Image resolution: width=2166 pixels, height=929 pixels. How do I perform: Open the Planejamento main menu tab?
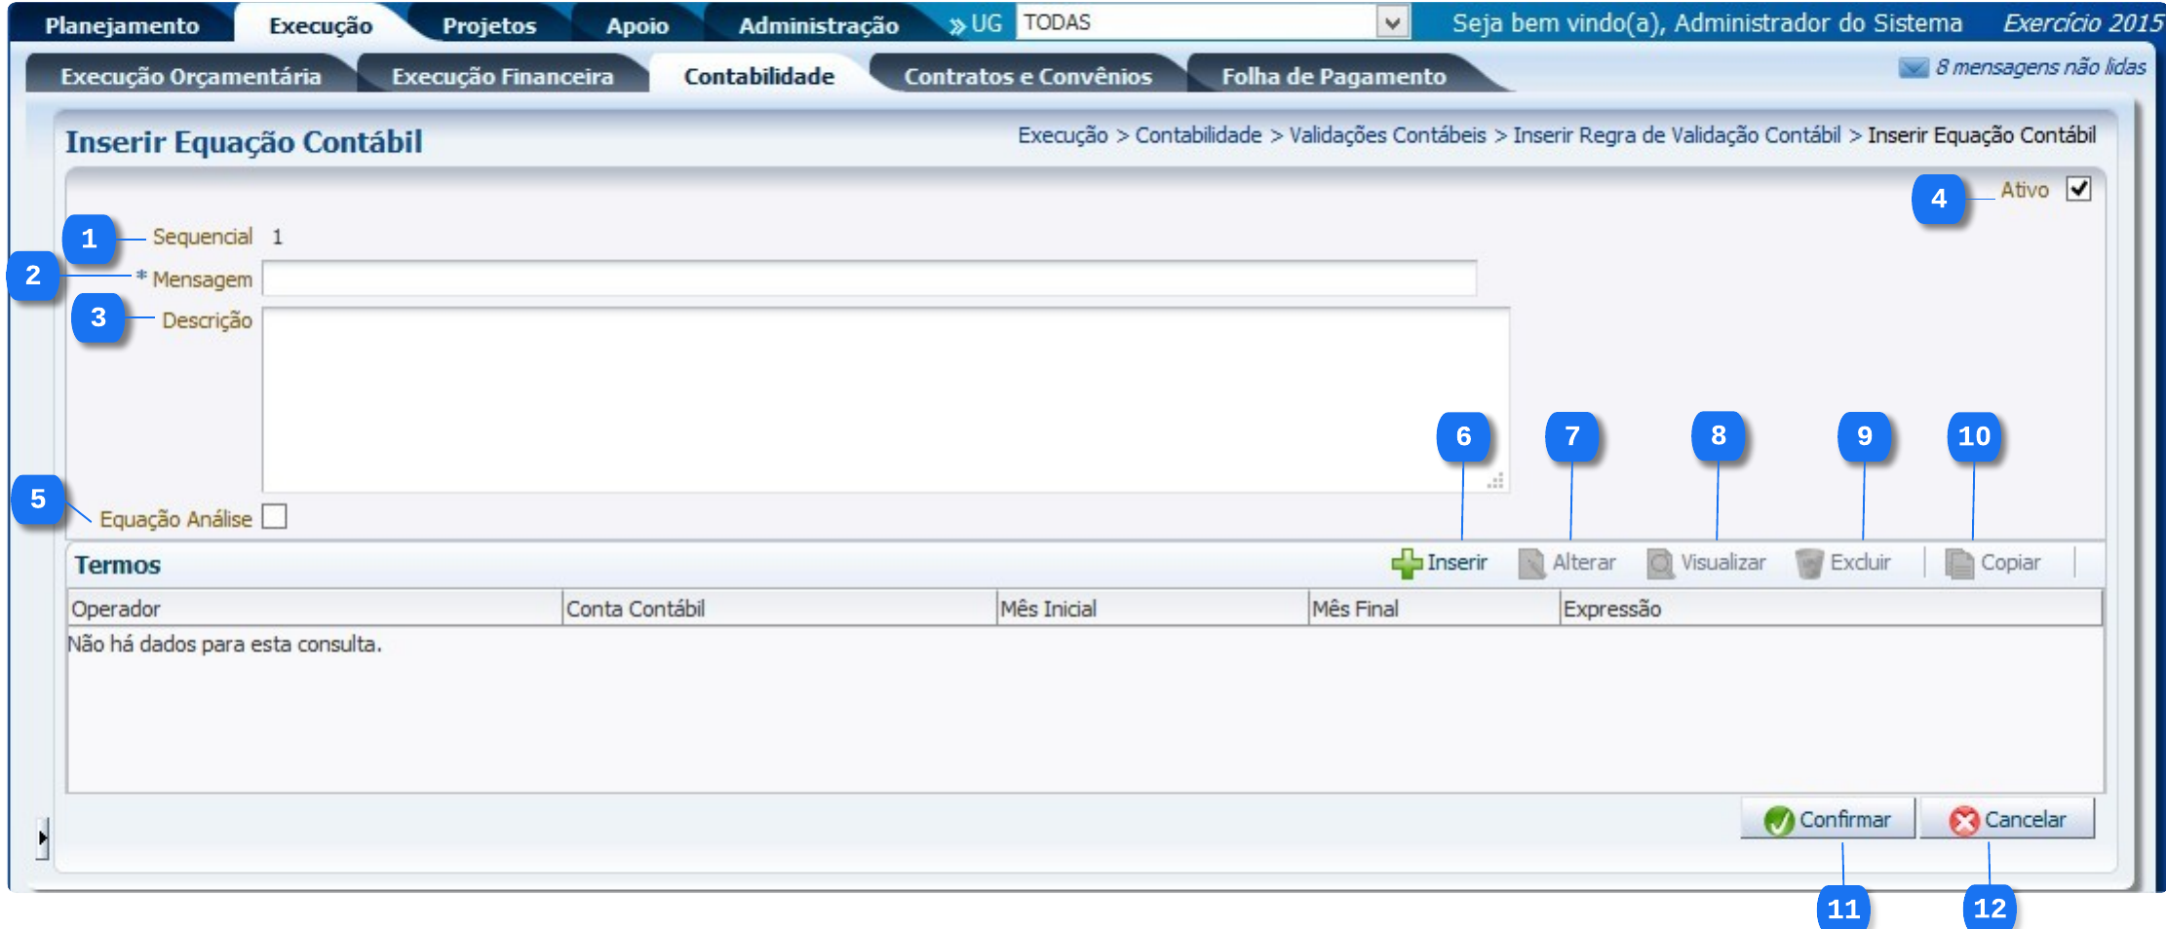coord(122,25)
